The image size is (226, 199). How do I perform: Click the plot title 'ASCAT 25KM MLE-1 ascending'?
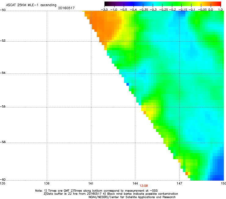(x=31, y=5)
